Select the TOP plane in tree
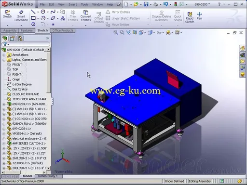This screenshot has height=185, width=247. [x=15, y=69]
